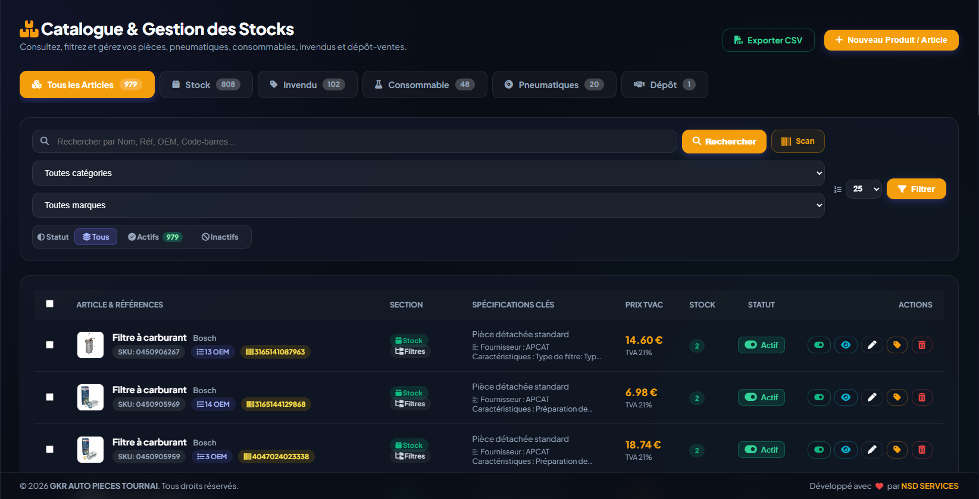979x499 pixels.
Task: Delete the article with SKU 0450906267
Action: [922, 345]
